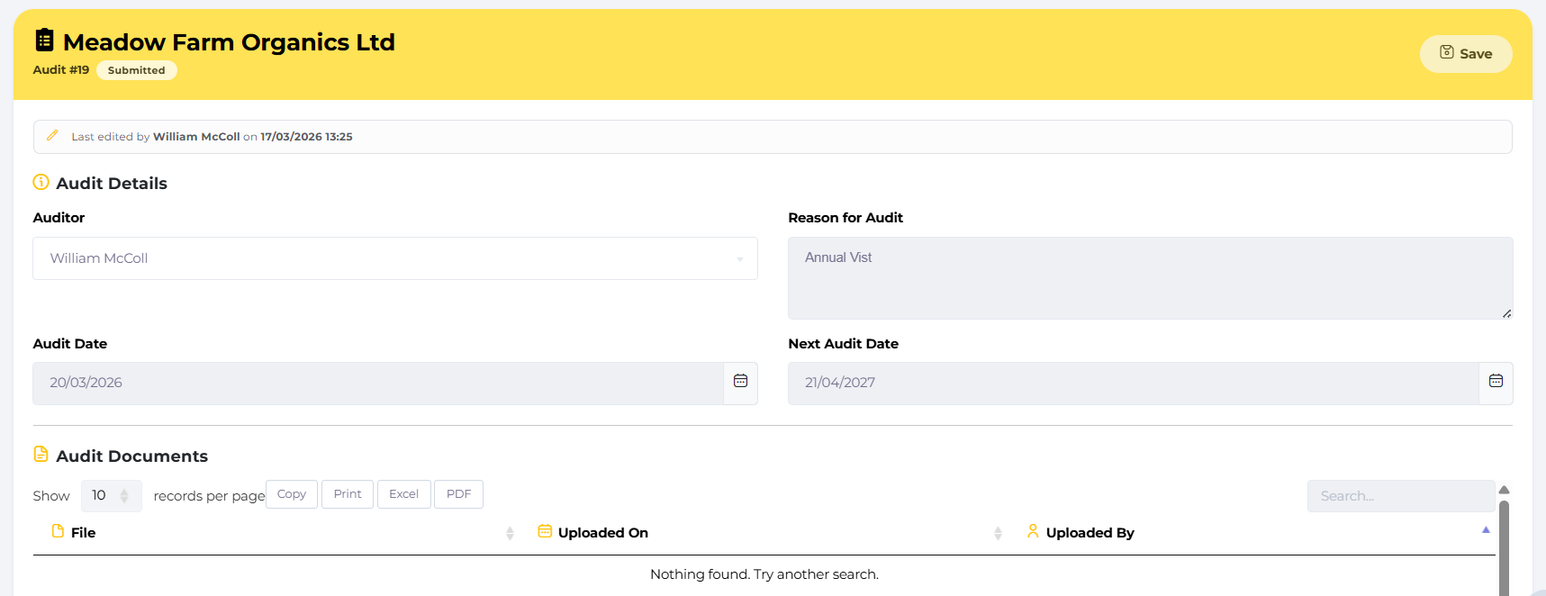Open the records per page selector showing 10
This screenshot has height=596, width=1546.
[112, 496]
